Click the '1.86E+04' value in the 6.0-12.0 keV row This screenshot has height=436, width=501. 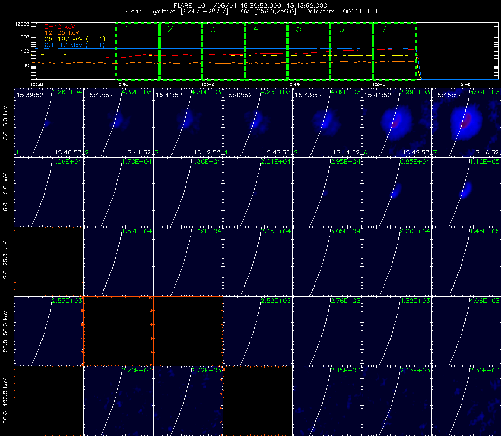206,161
